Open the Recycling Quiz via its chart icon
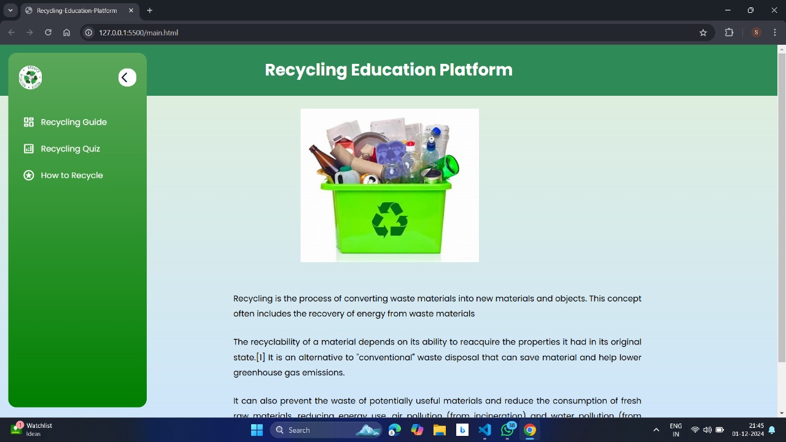Screen dimensions: 786x442 (28, 149)
